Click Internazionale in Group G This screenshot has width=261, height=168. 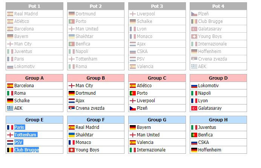pyautogui.click(x=151, y=150)
